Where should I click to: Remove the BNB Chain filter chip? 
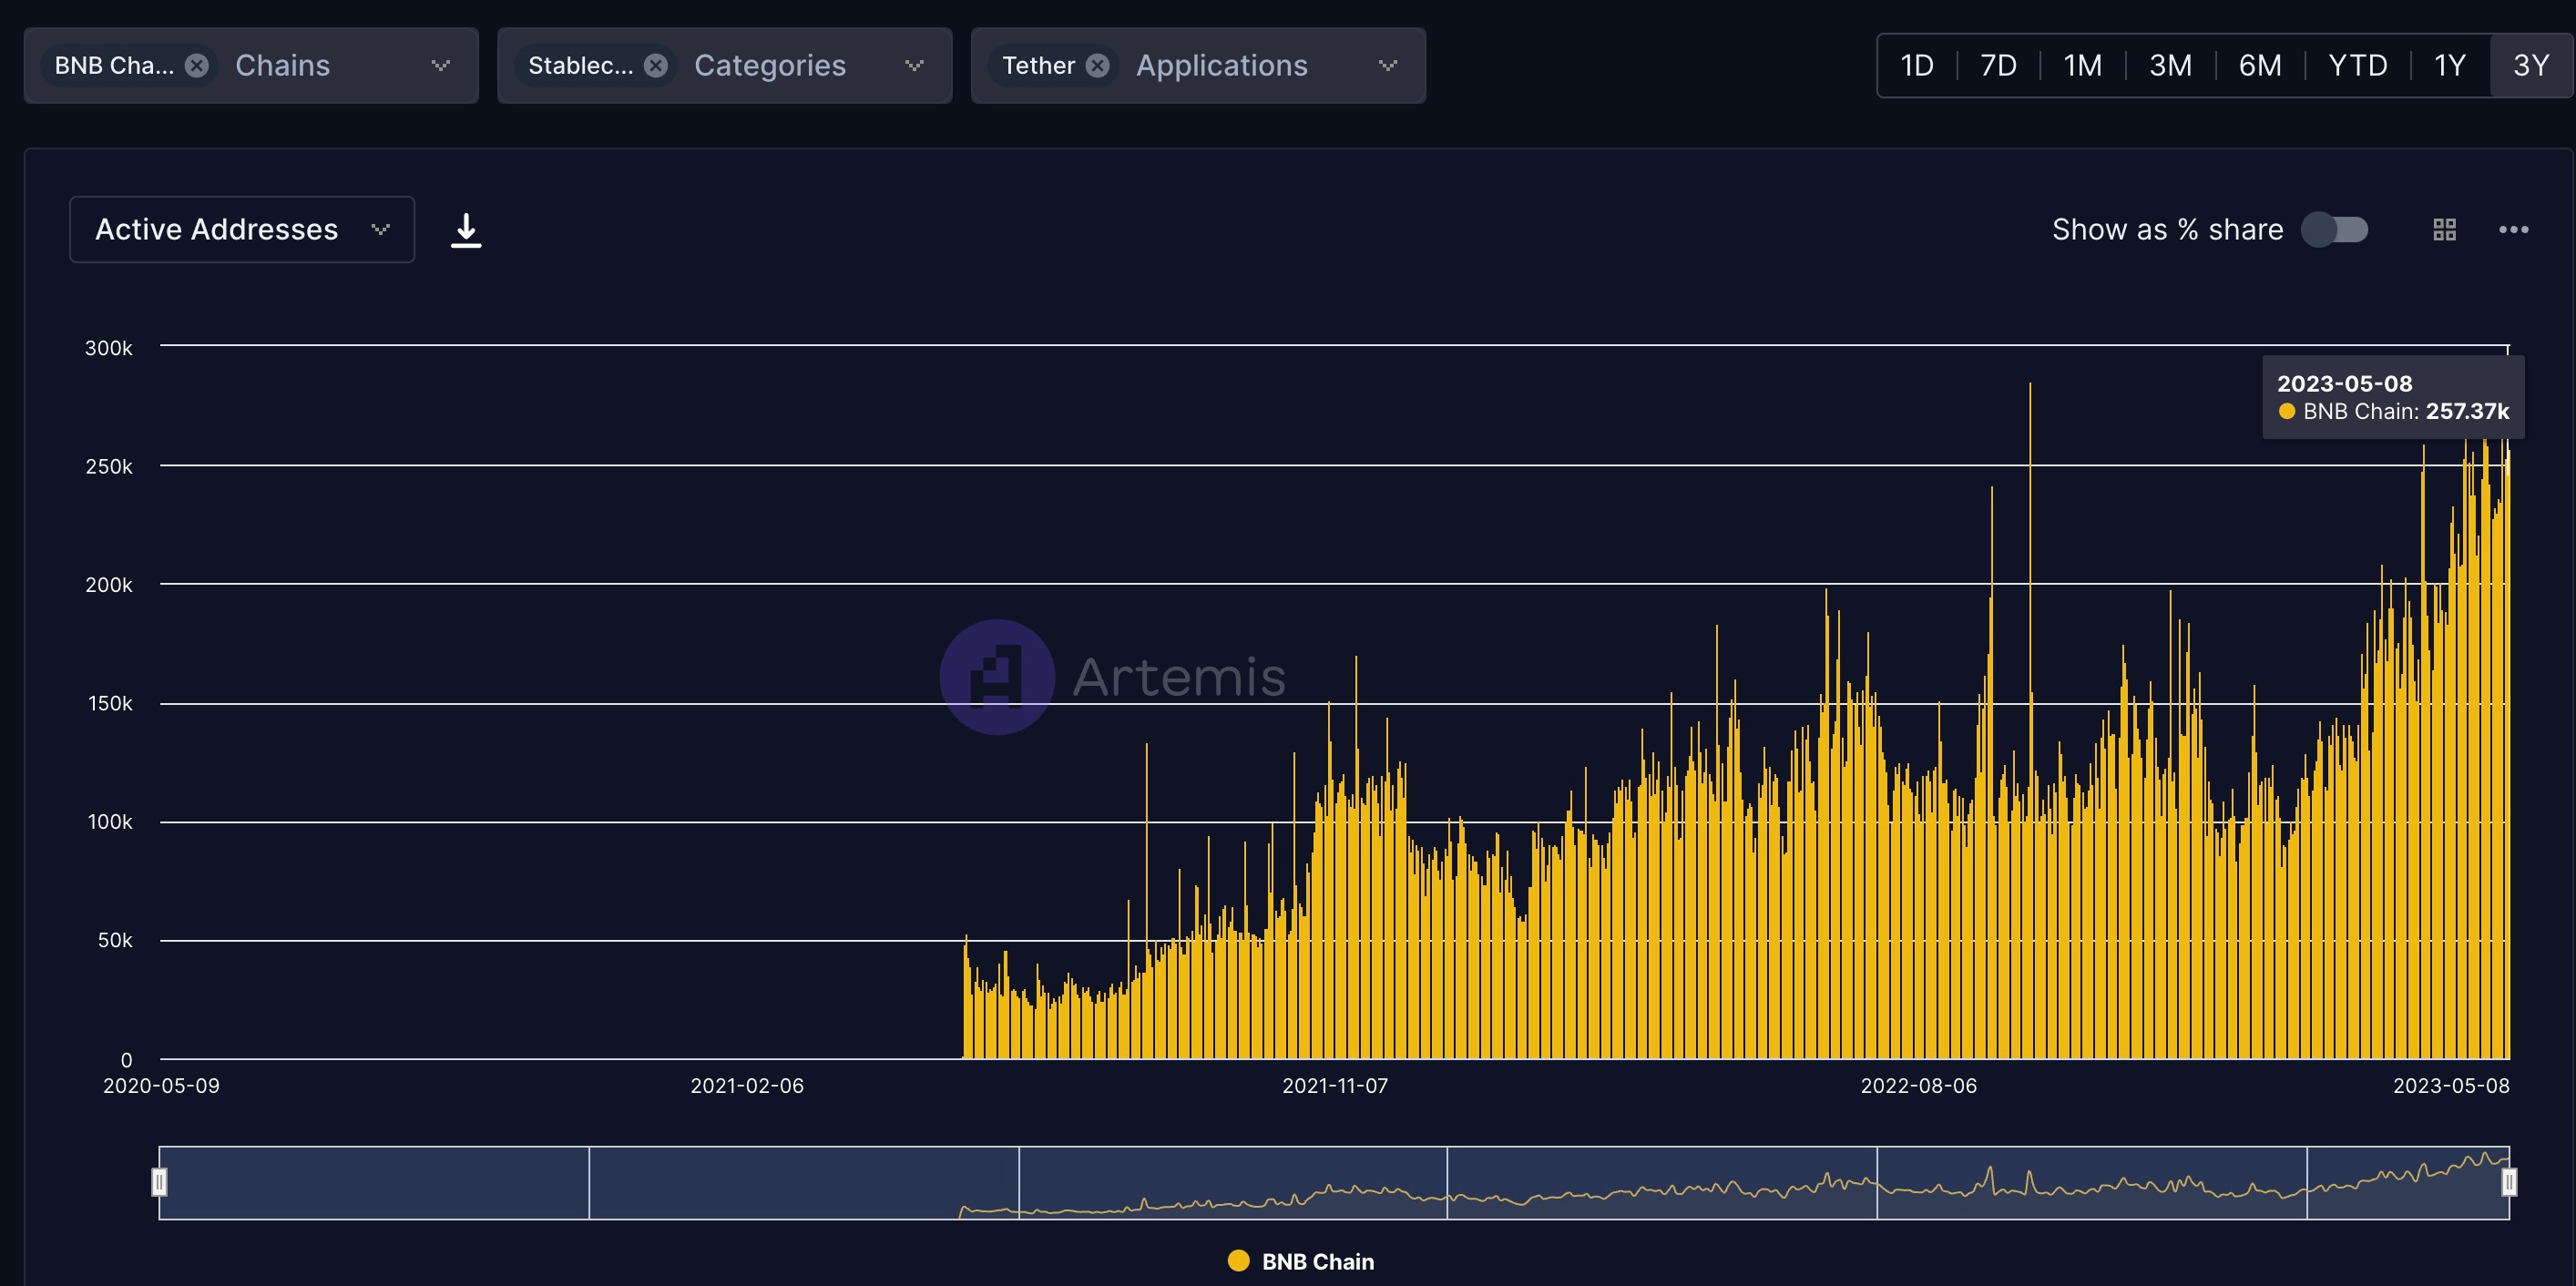click(x=197, y=65)
